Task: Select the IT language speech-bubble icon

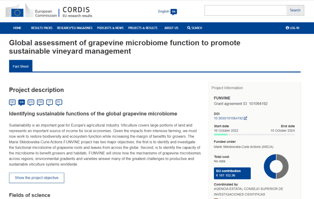Action: click(x=49, y=102)
